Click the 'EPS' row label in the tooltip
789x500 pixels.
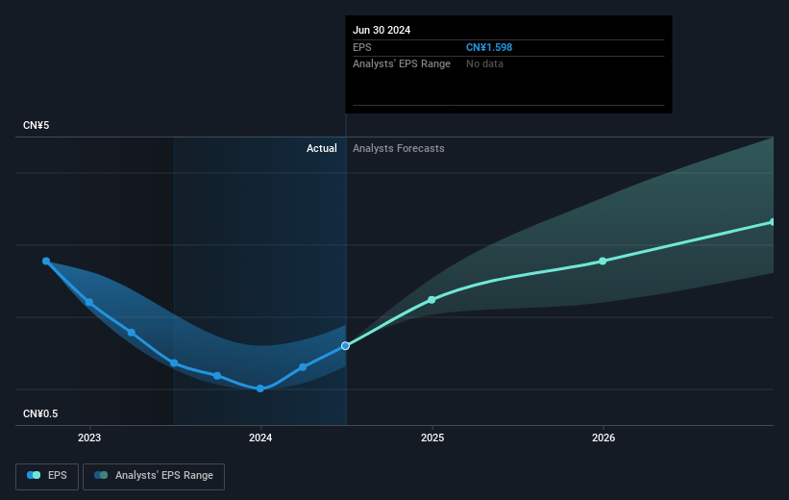click(361, 47)
